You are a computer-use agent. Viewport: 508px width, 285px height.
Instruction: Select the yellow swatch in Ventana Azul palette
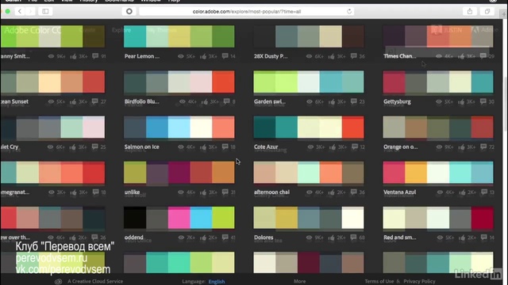[416, 173]
